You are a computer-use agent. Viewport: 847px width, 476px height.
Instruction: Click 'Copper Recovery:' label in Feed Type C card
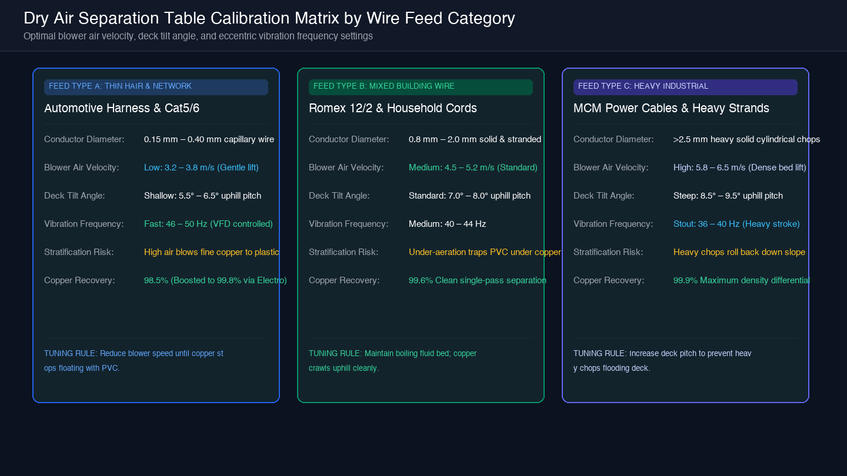(609, 280)
